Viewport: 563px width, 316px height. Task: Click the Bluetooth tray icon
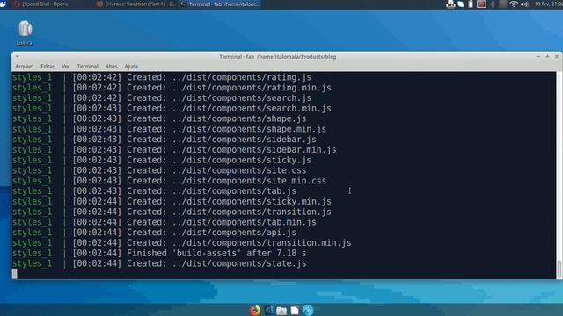(493, 4)
